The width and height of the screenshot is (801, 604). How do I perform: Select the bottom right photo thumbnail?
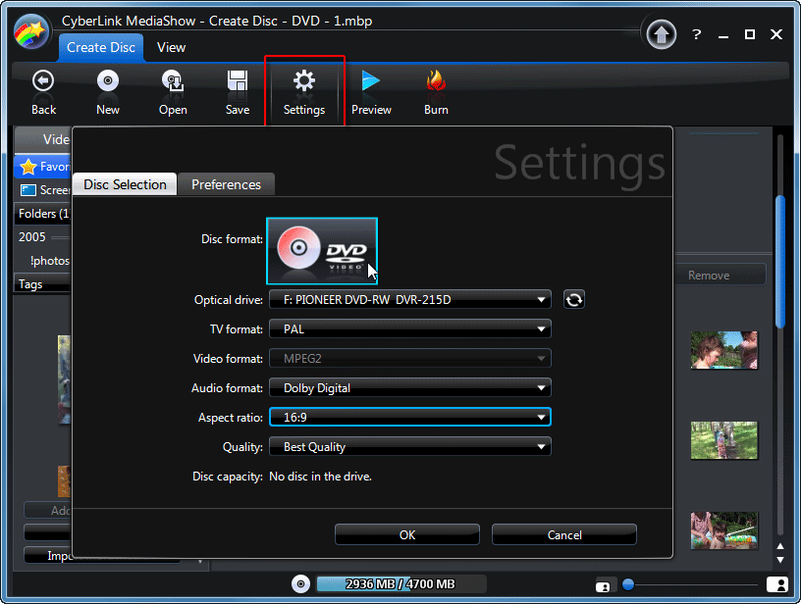[x=723, y=530]
